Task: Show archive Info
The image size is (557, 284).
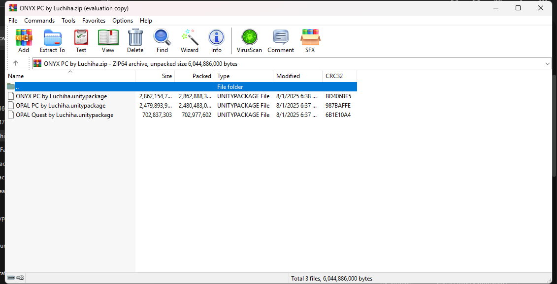Action: coord(216,37)
